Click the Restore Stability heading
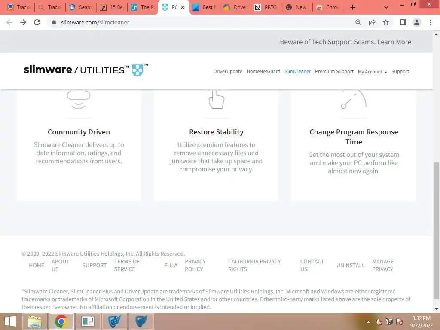This screenshot has width=440, height=330. point(216,132)
